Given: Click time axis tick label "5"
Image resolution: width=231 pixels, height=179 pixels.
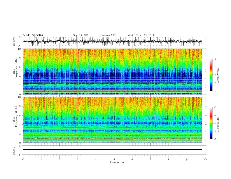Looking at the screenshot, I should (114, 159).
